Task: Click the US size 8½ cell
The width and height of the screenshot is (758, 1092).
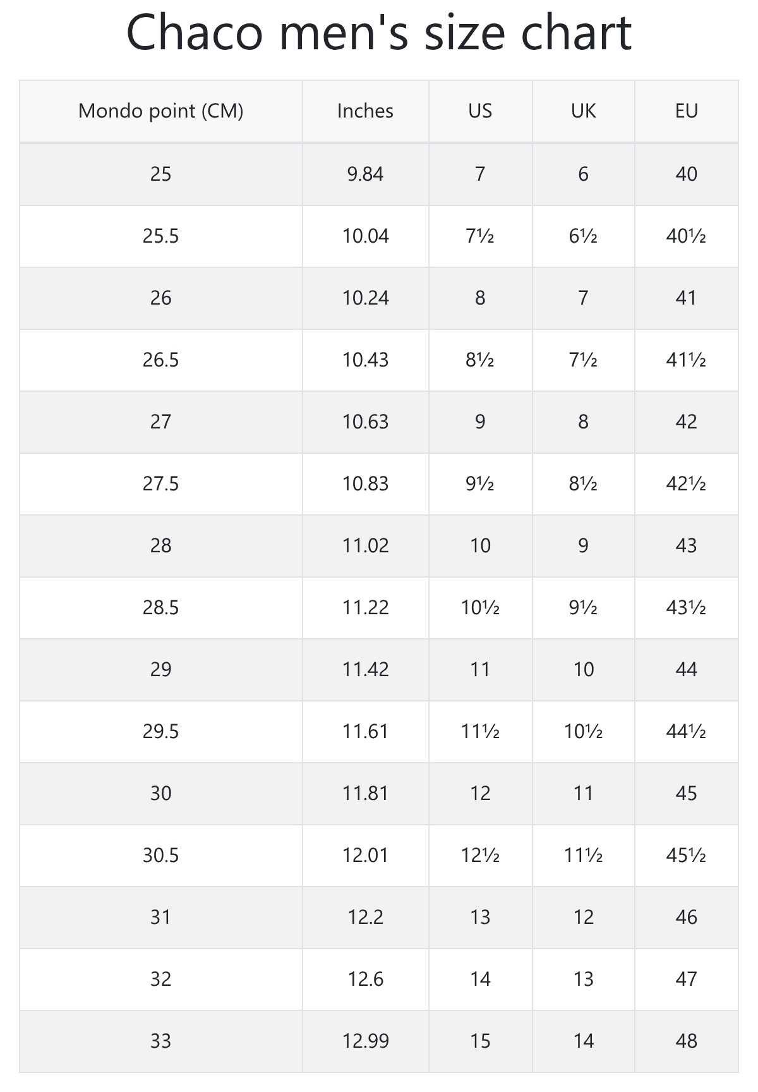Action: tap(480, 360)
